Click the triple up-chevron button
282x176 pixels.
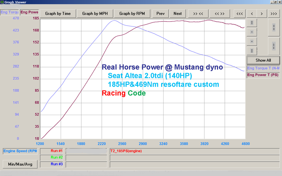252,23
